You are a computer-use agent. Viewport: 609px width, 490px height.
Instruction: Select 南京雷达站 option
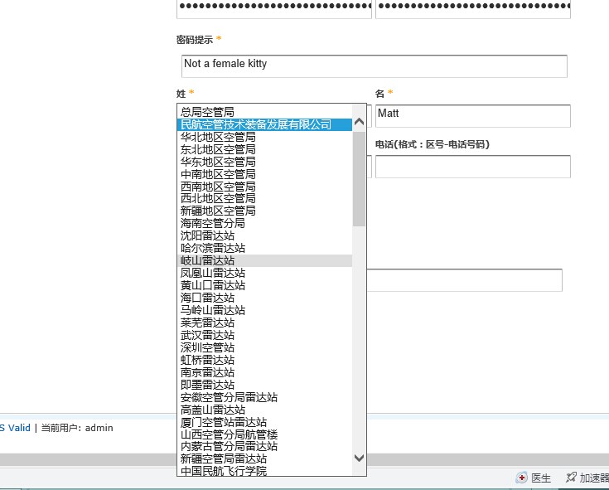(264, 372)
